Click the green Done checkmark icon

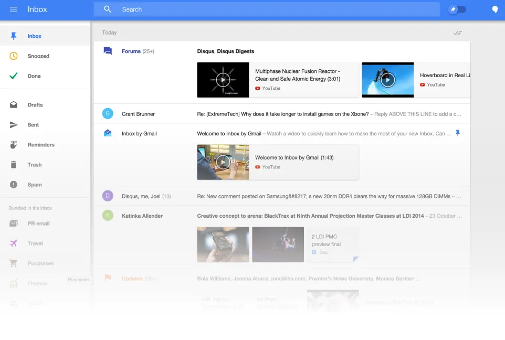[x=14, y=76]
